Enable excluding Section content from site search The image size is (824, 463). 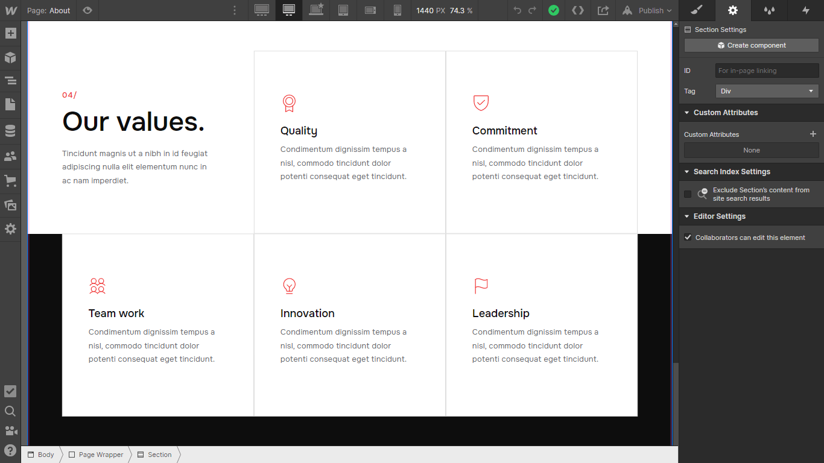click(x=688, y=194)
